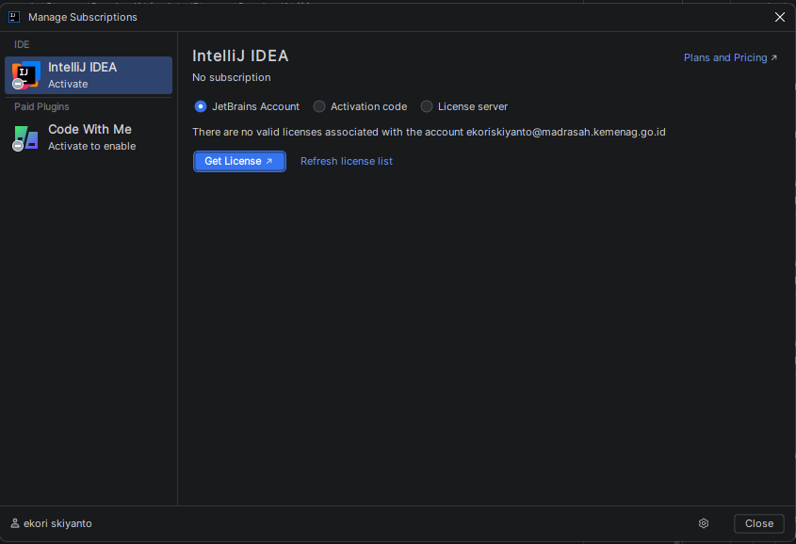Select the JetBrains Account radio option
796x544 pixels.
tap(247, 106)
